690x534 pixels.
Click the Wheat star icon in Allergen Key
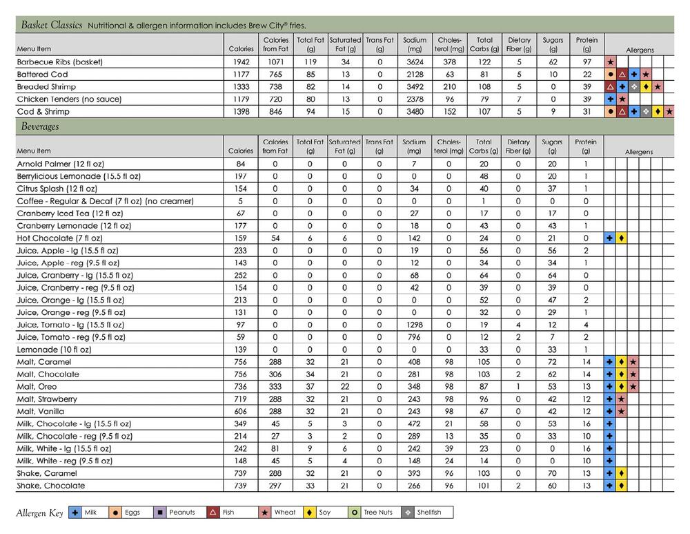coord(264,513)
